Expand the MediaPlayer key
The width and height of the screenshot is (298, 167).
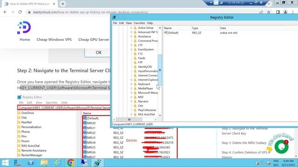[x=131, y=89]
